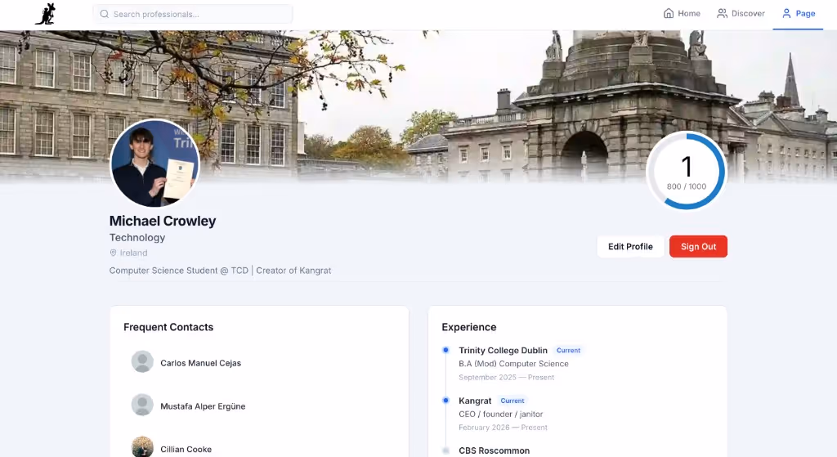Screen dimensions: 837x457
Task: Click the Trinity College Dublin timeline dot
Action: (445, 350)
